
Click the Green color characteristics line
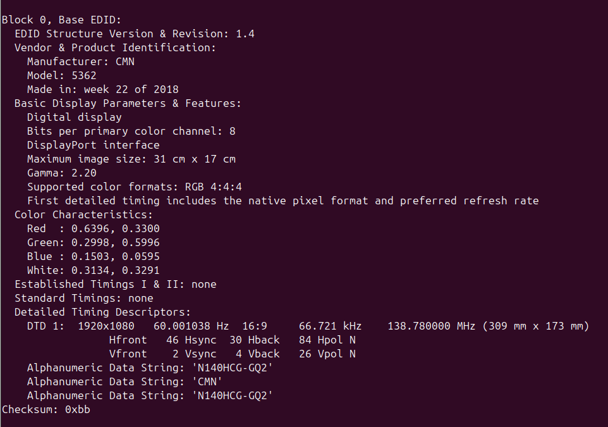(x=93, y=242)
